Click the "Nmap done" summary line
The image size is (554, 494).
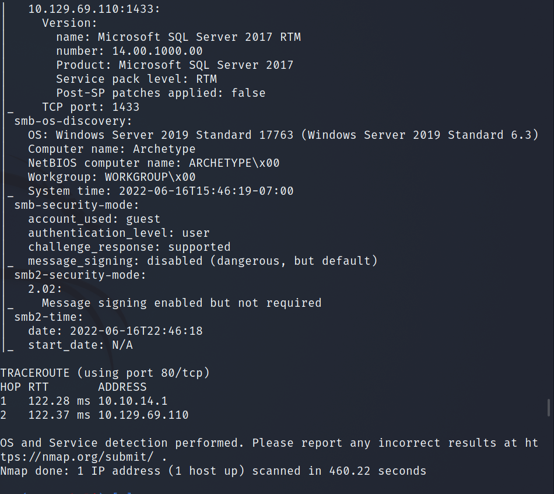click(x=213, y=471)
